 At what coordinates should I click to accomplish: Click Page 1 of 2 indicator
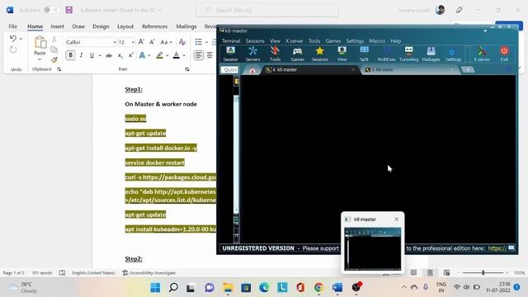tap(13, 273)
